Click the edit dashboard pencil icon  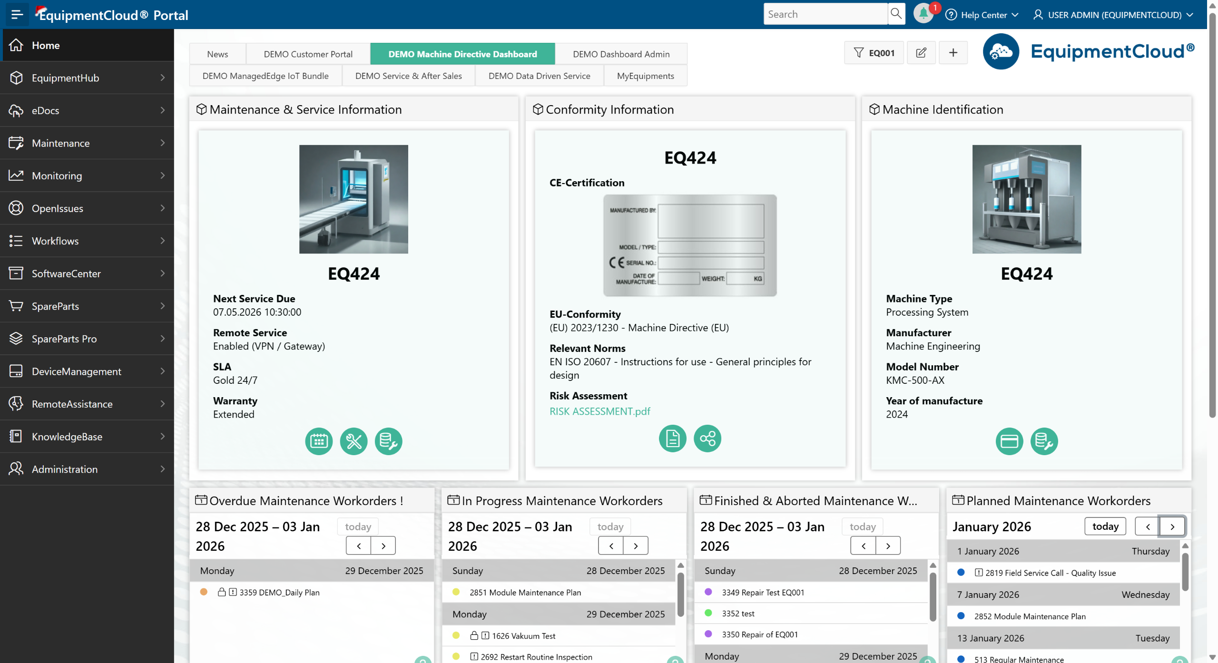[921, 53]
